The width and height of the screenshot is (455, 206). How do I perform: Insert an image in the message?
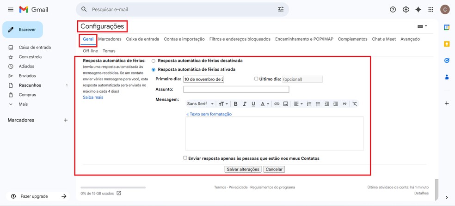pos(286,104)
